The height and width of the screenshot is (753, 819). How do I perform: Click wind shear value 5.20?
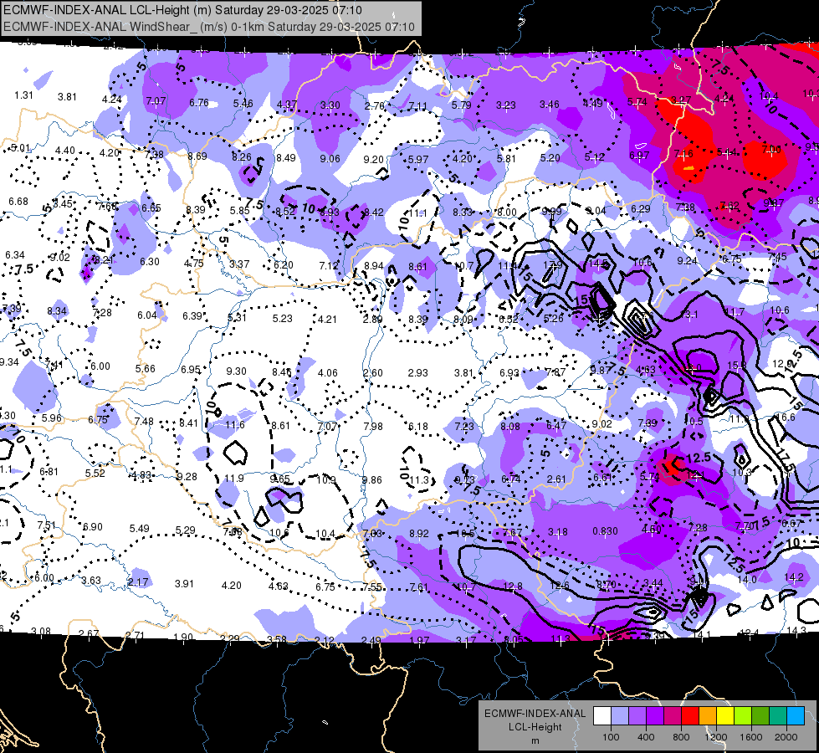point(550,158)
